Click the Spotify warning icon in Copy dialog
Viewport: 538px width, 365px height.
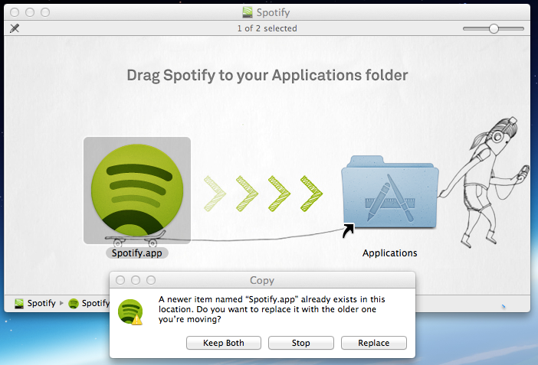[130, 312]
